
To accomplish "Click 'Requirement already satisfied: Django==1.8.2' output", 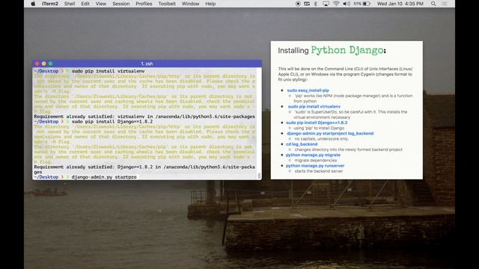I will pos(144,170).
